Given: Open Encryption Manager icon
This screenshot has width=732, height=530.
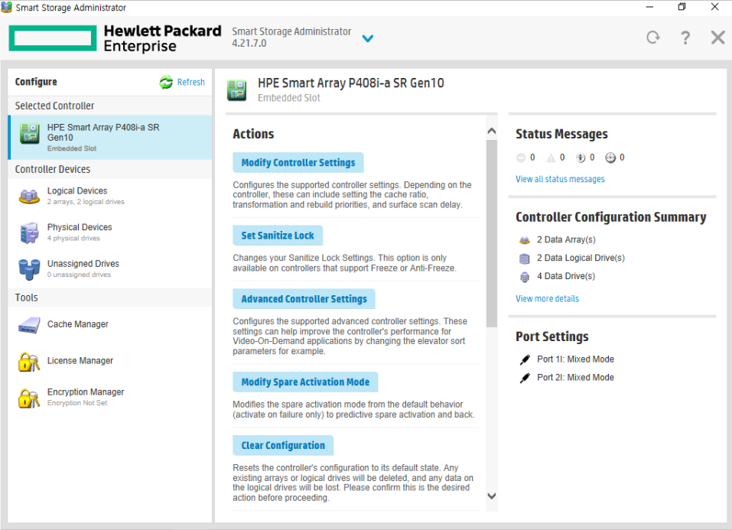Looking at the screenshot, I should pyautogui.click(x=29, y=398).
